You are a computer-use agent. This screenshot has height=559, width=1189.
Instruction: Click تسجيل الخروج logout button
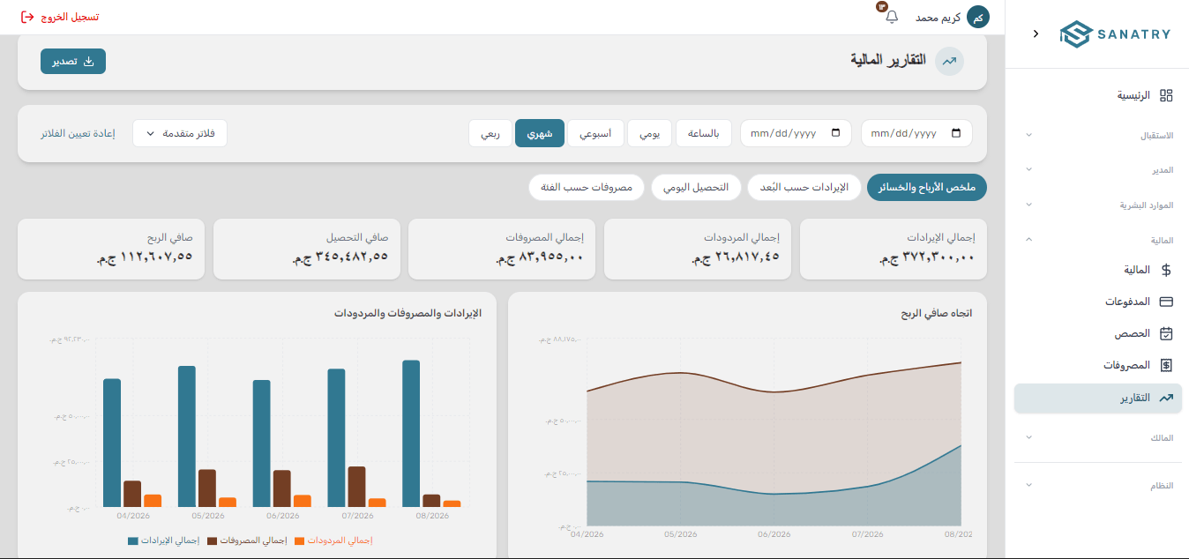[x=60, y=17]
